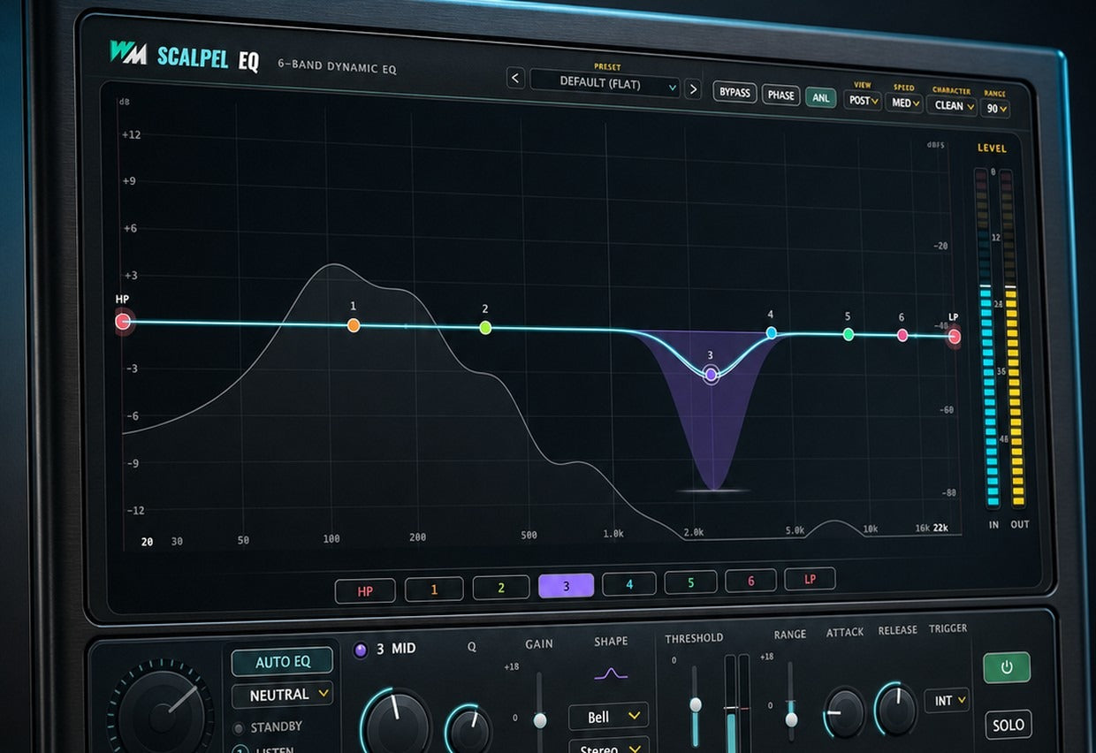
Task: Click the WM Scalpel EQ logo
Action: (x=185, y=56)
